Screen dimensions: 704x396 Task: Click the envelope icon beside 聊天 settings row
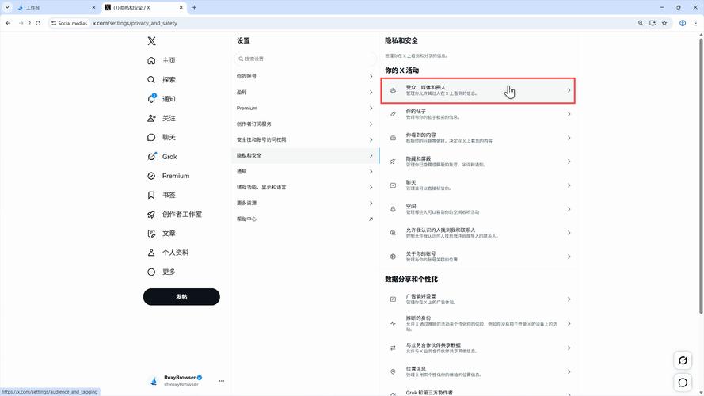393,185
